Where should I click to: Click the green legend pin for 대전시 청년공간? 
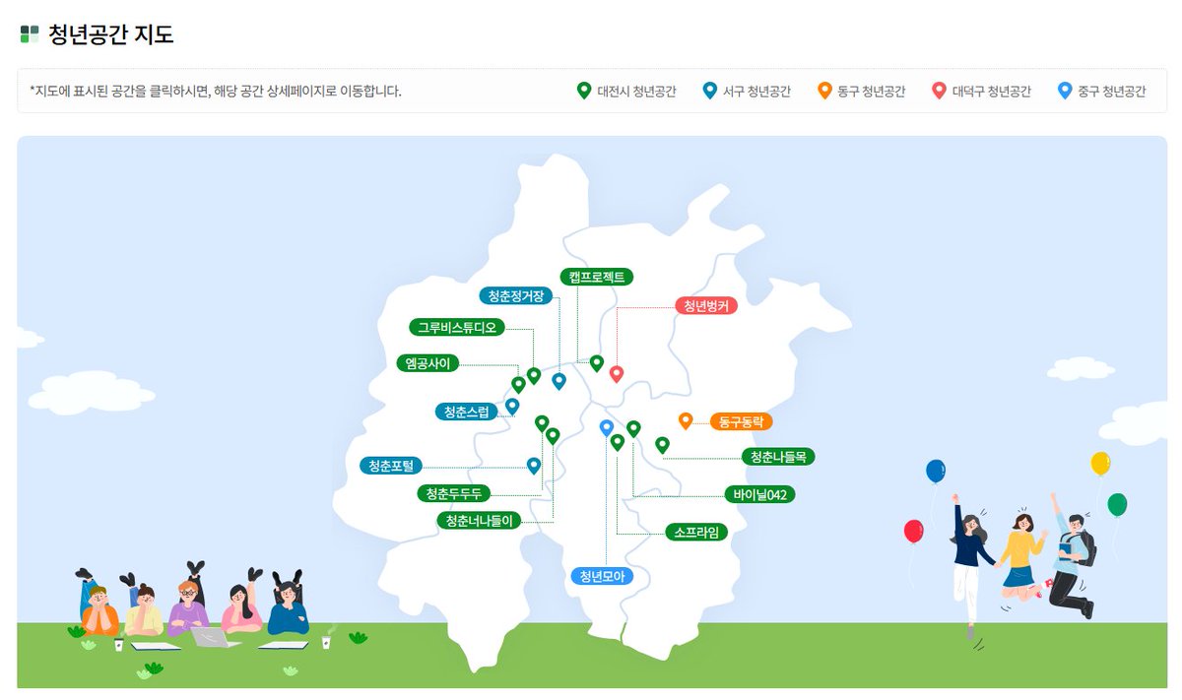[x=583, y=91]
